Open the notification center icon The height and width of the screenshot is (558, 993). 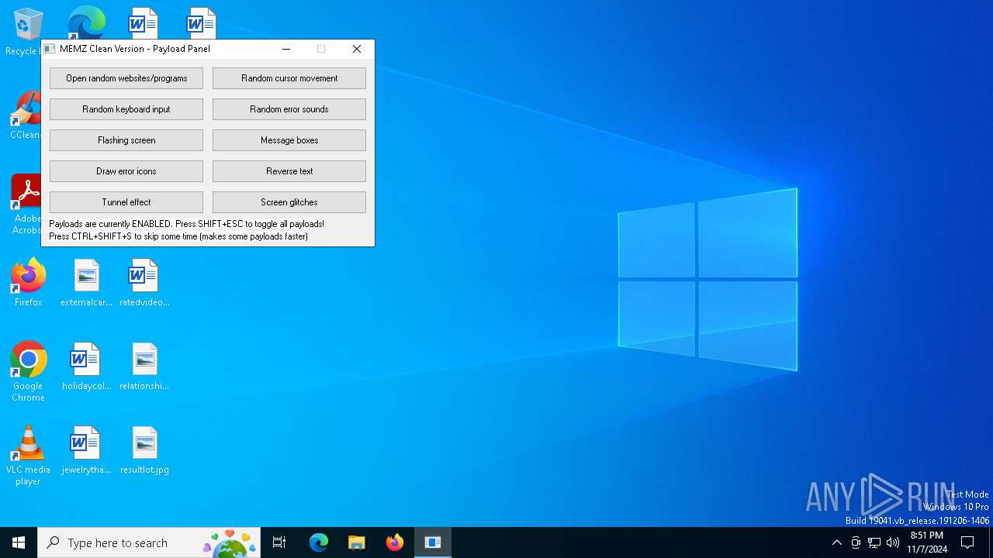[968, 542]
